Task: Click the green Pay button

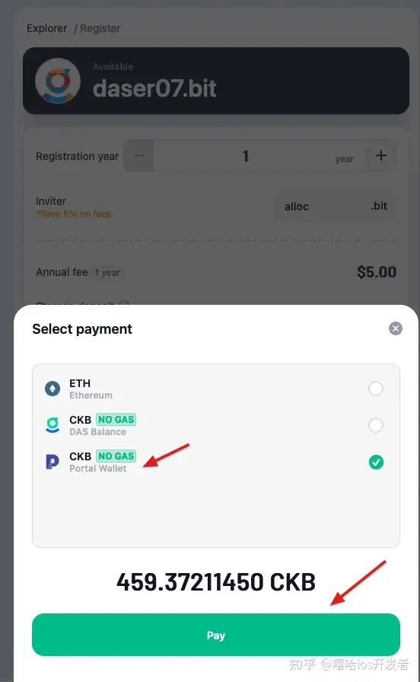Action: 216,635
